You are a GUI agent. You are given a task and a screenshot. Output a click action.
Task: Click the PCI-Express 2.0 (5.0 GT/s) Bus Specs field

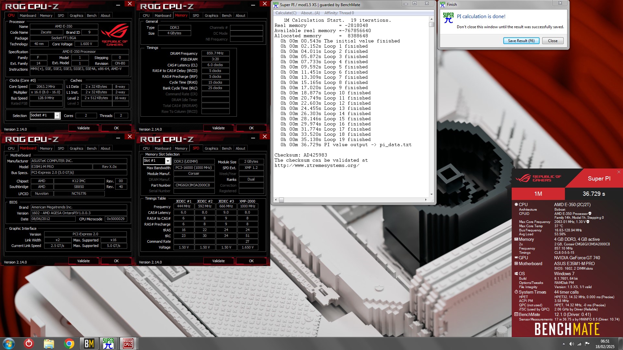(x=79, y=172)
